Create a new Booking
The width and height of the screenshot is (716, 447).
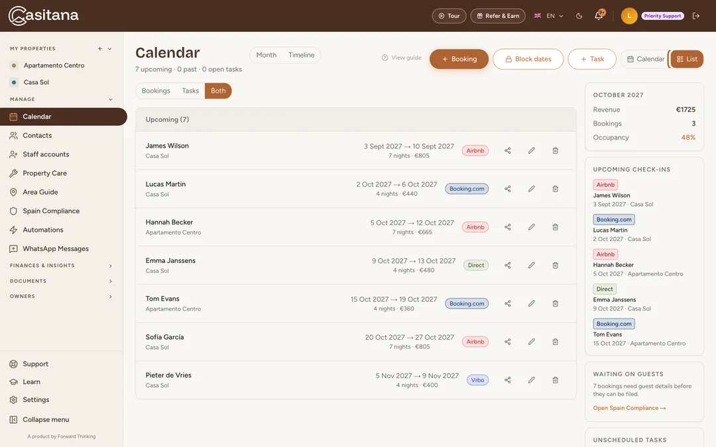459,60
